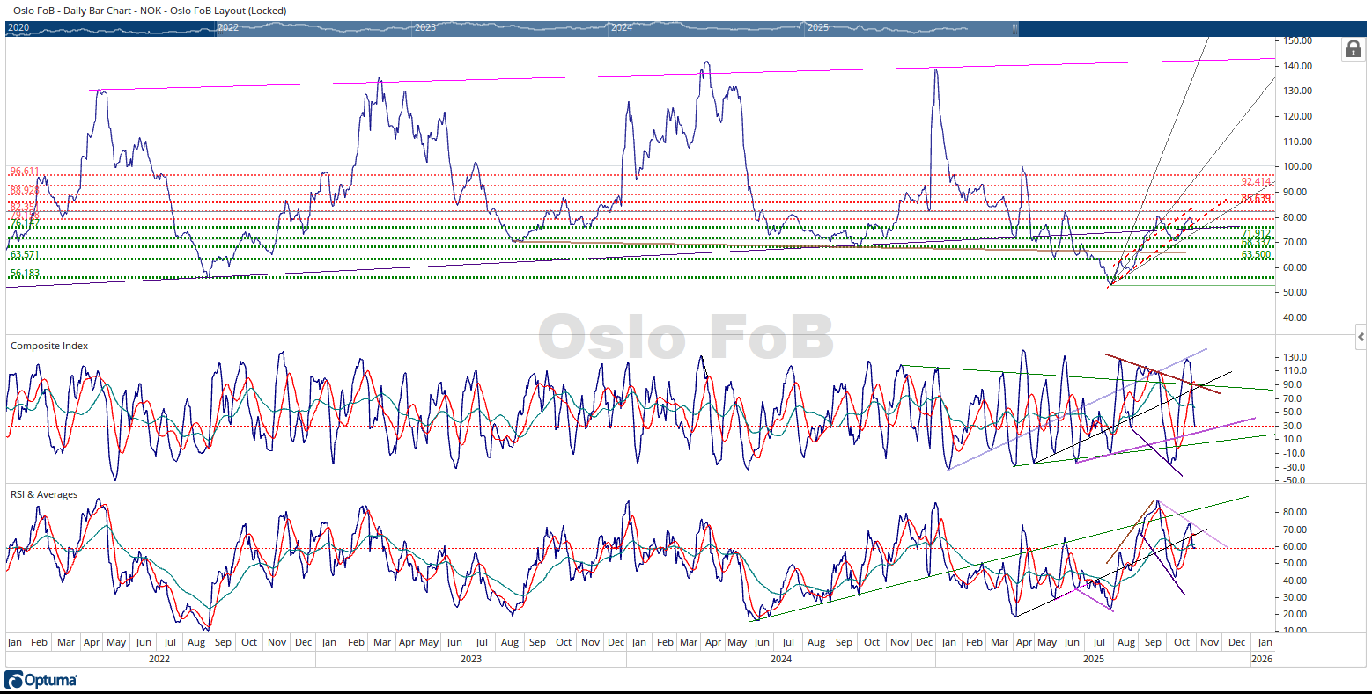The height and width of the screenshot is (694, 1372).
Task: Click the right-edge handle of the overview range slider
Action: (x=1014, y=28)
